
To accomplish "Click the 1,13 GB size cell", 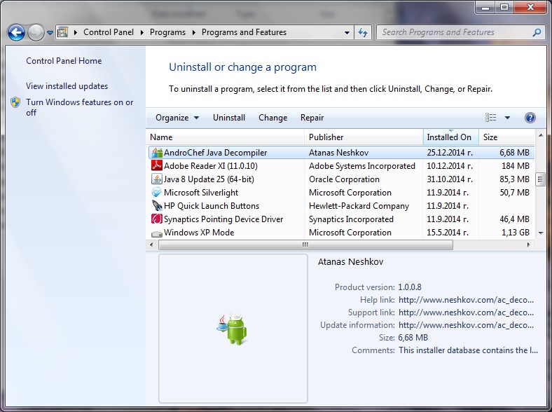I will pyautogui.click(x=516, y=233).
